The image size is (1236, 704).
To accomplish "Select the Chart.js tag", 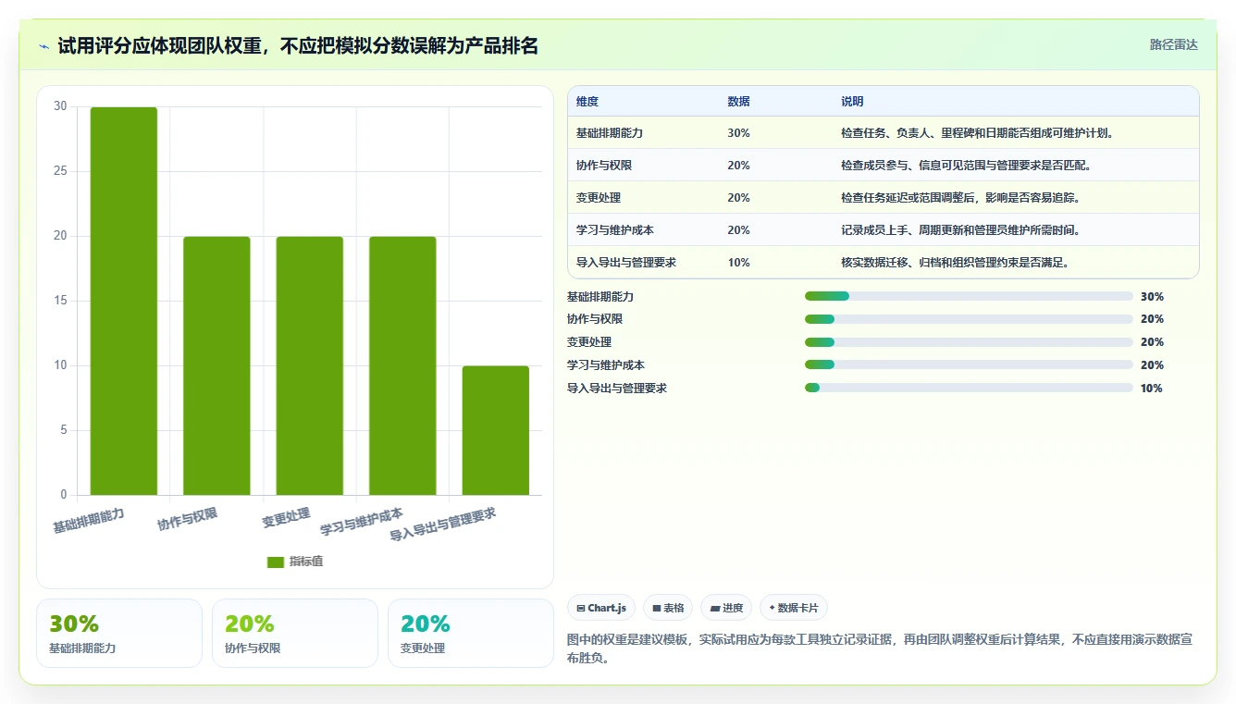I will coord(600,608).
